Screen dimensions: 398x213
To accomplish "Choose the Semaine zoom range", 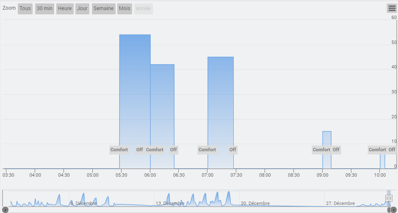I will (x=104, y=8).
